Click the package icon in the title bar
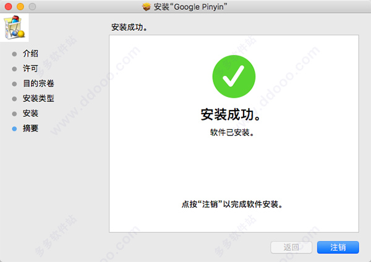The width and height of the screenshot is (371, 262). pyautogui.click(x=147, y=7)
